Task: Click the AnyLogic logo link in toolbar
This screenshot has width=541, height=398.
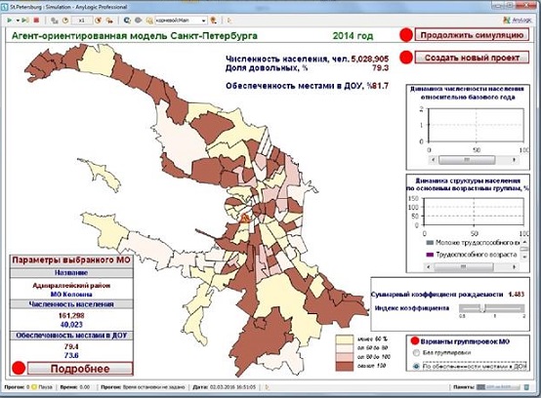Action: pyautogui.click(x=518, y=20)
